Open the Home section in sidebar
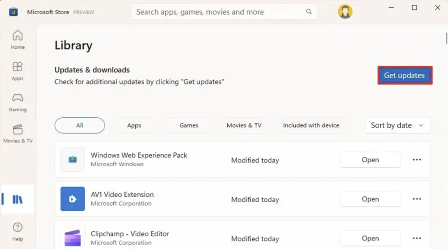This screenshot has height=249, width=448. click(x=17, y=40)
